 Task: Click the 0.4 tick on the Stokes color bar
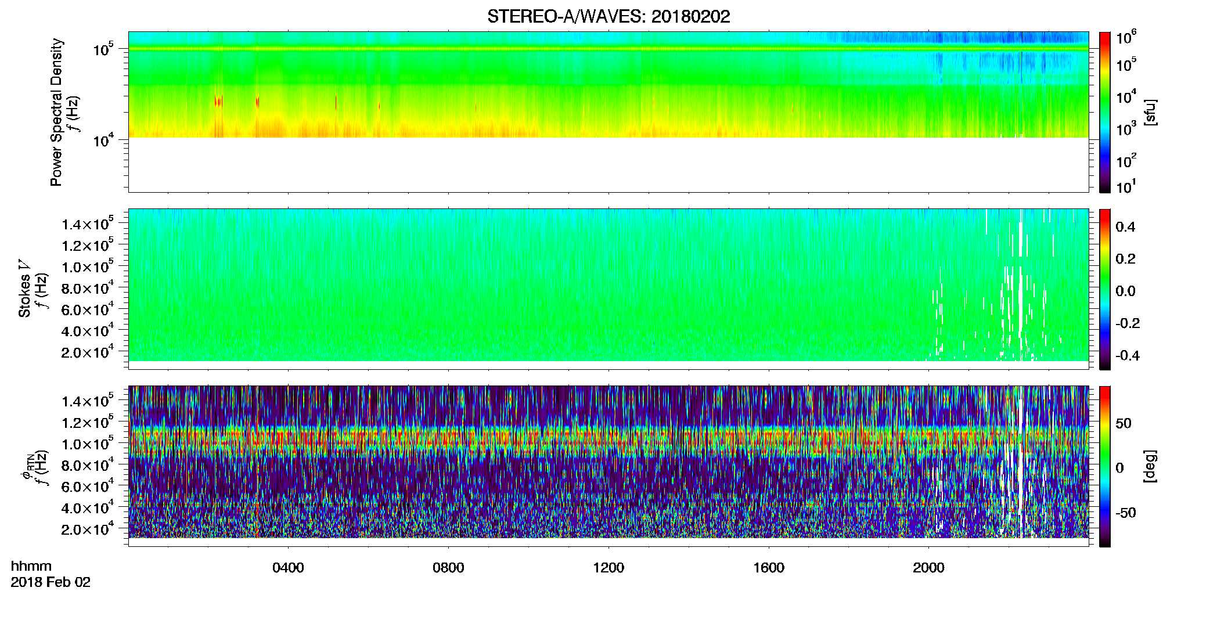pos(1125,227)
